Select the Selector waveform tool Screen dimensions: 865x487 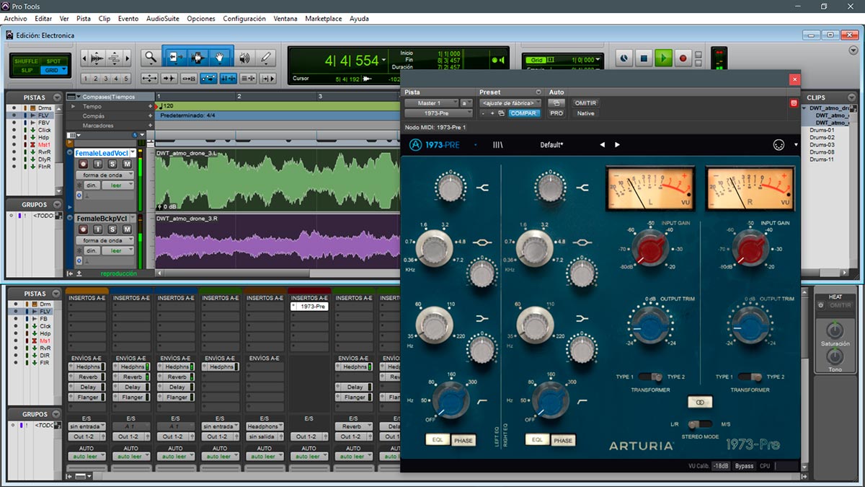198,58
